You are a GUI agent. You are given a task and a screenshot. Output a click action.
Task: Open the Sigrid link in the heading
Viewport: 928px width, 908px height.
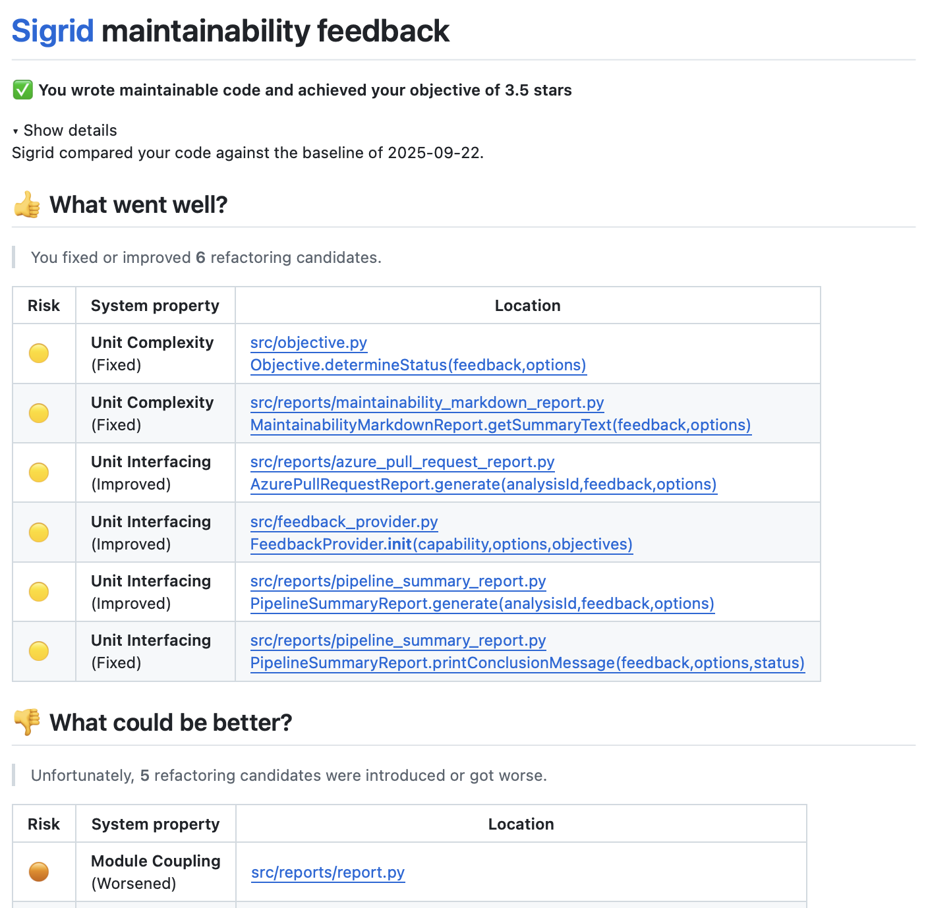pyautogui.click(x=53, y=31)
